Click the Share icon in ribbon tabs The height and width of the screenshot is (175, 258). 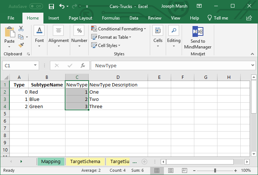pos(249,18)
